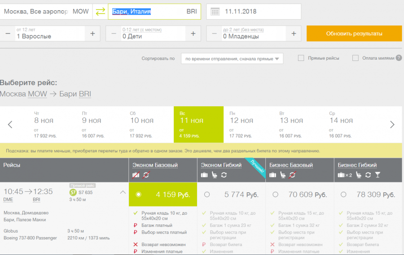This screenshot has width=404, height=255.
Task: Click Эконом Гибкий tariff heading
Action: click(221, 165)
